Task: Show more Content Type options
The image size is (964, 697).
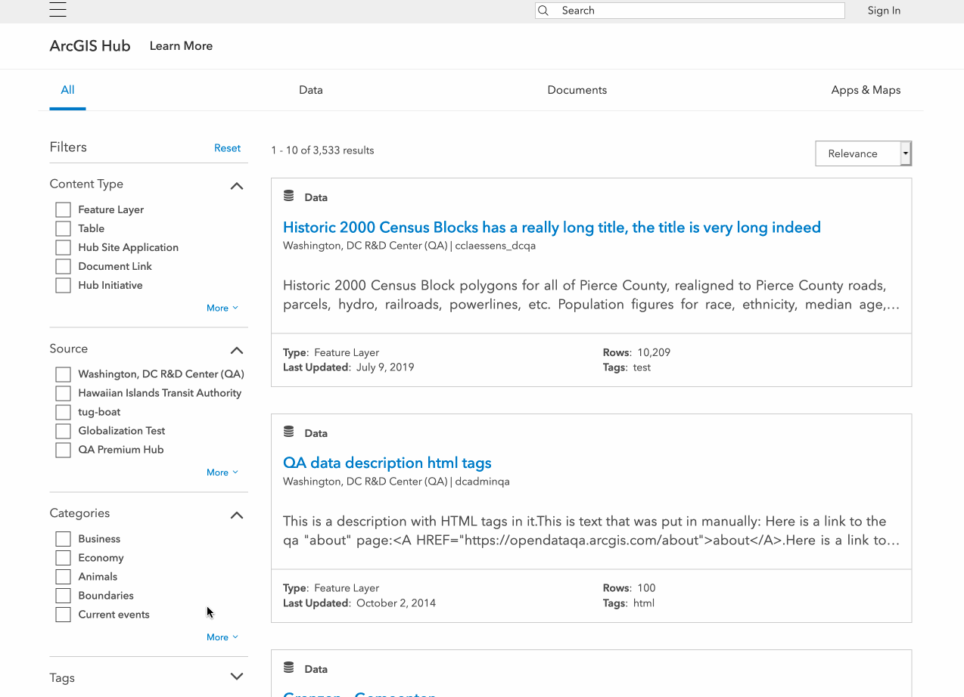Action: point(222,308)
